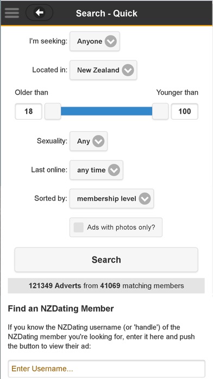This screenshot has width=213, height=379.
Task: Select the Sexuality dropdown
Action: [89, 141]
